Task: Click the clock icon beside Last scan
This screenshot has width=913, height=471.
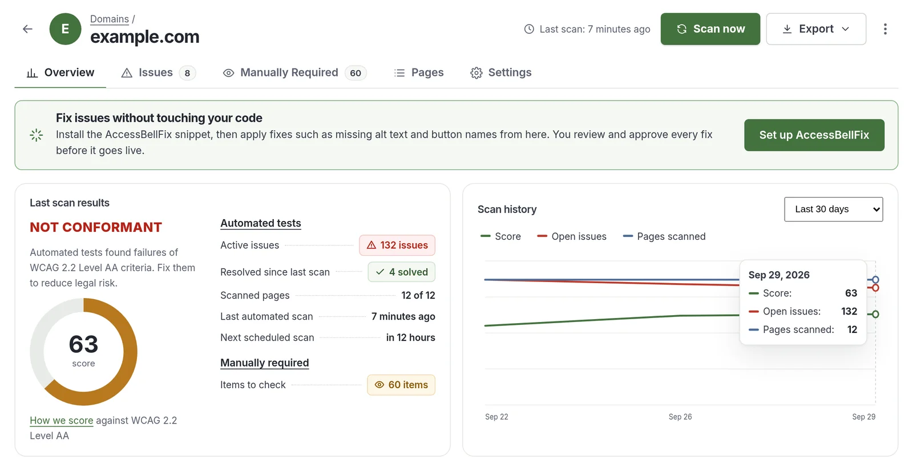Action: pos(529,29)
